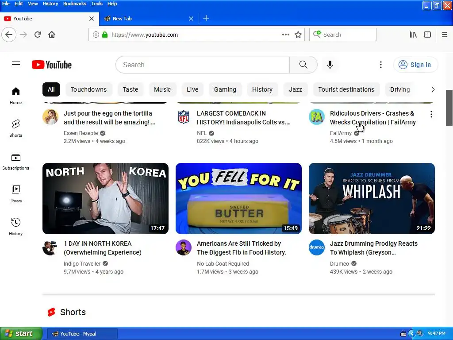This screenshot has width=453, height=340.
Task: Open History in YouTube sidebar
Action: coord(16,227)
